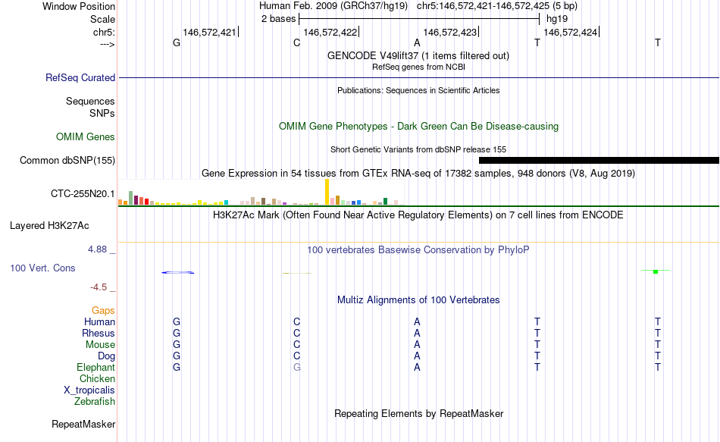Click the hg19 label beside the scale bar
Image resolution: width=720 pixels, height=442 pixels.
(x=557, y=19)
